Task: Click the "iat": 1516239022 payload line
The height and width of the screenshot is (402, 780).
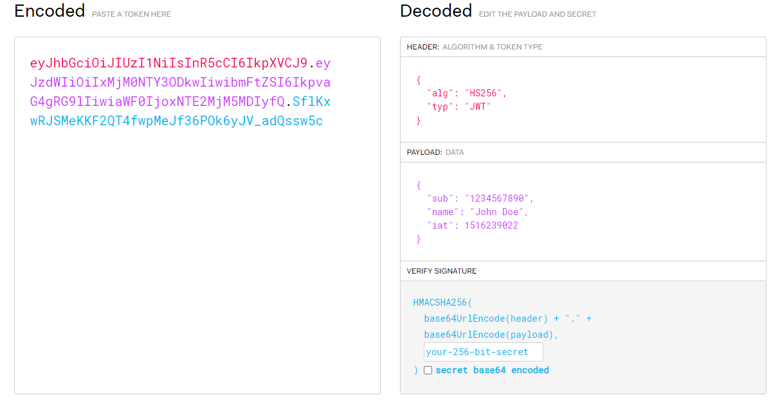Action: 472,225
